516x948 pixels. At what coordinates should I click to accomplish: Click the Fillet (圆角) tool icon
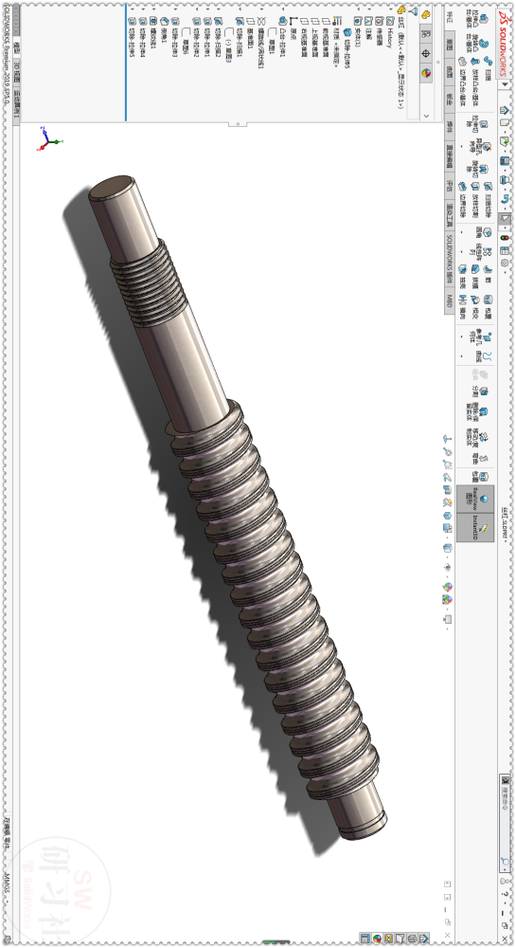pos(488,232)
